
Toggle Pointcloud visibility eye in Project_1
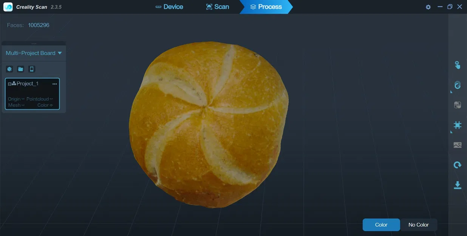pyautogui.click(x=51, y=99)
